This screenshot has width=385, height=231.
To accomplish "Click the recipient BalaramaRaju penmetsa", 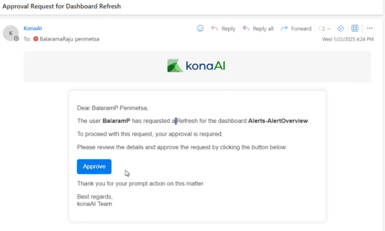I will pos(69,39).
